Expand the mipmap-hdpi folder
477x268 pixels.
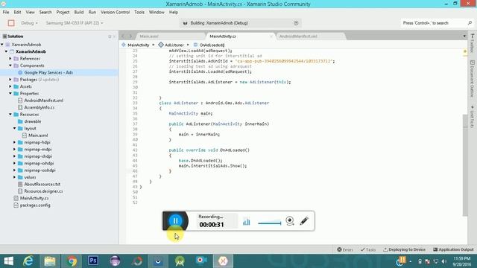coord(15,142)
